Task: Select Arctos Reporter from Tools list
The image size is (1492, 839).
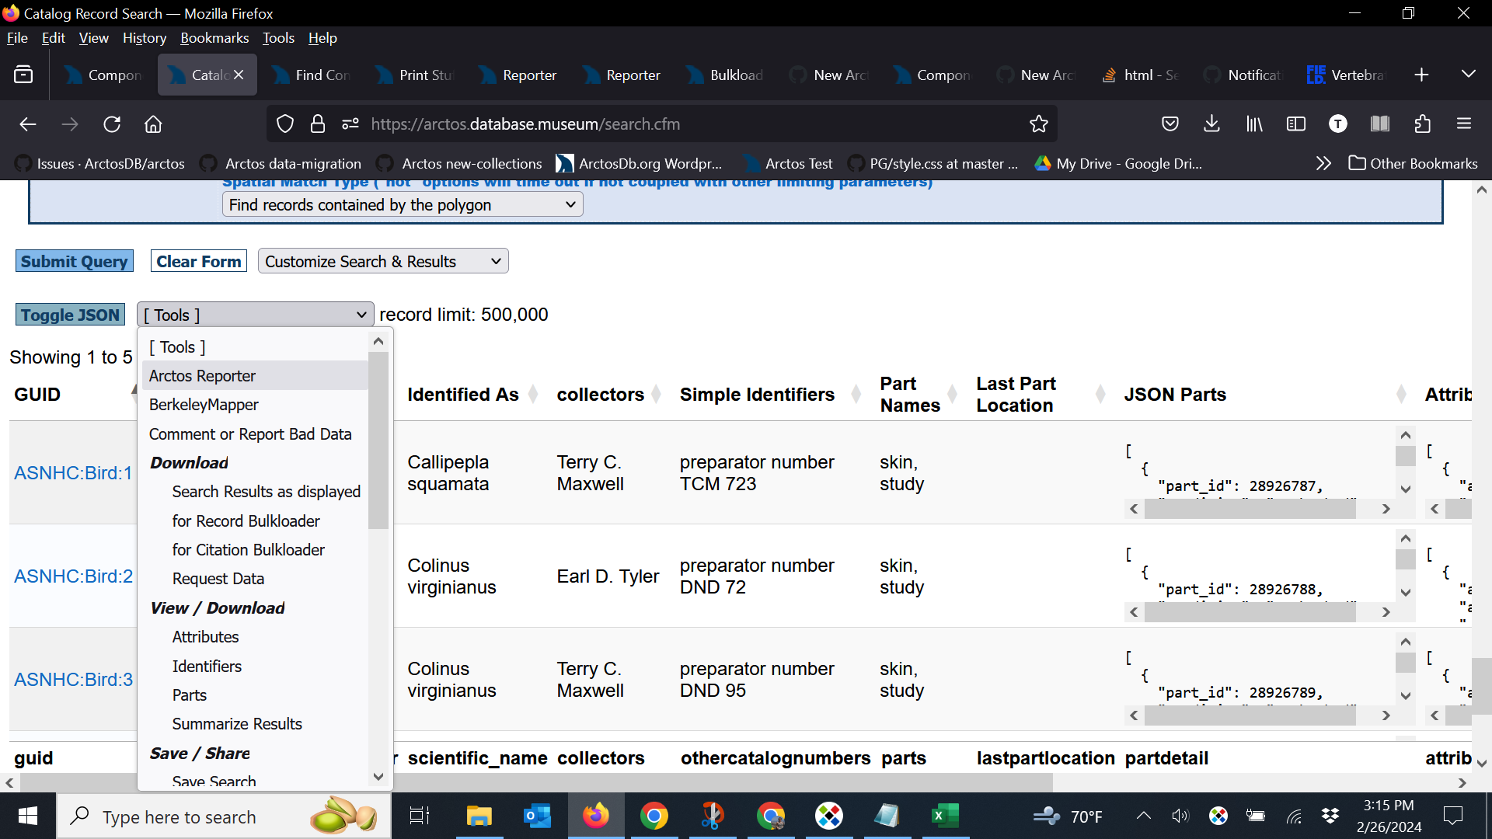Action: [202, 376]
